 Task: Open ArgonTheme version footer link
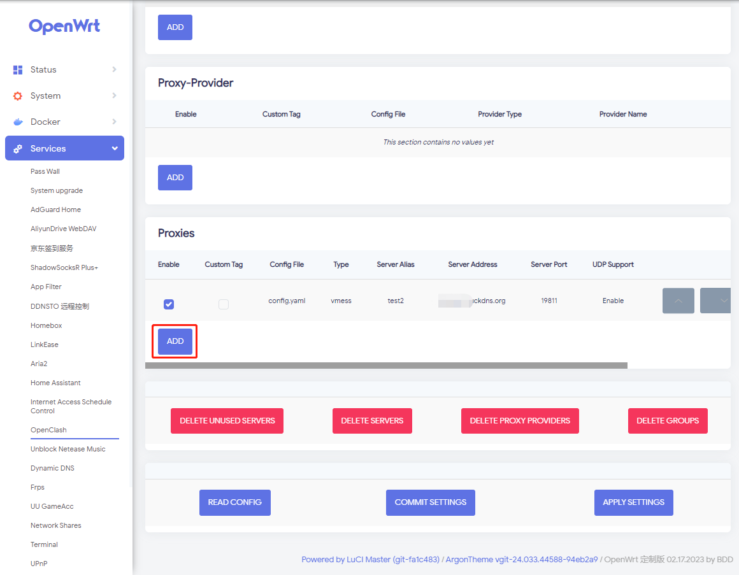pyautogui.click(x=522, y=560)
